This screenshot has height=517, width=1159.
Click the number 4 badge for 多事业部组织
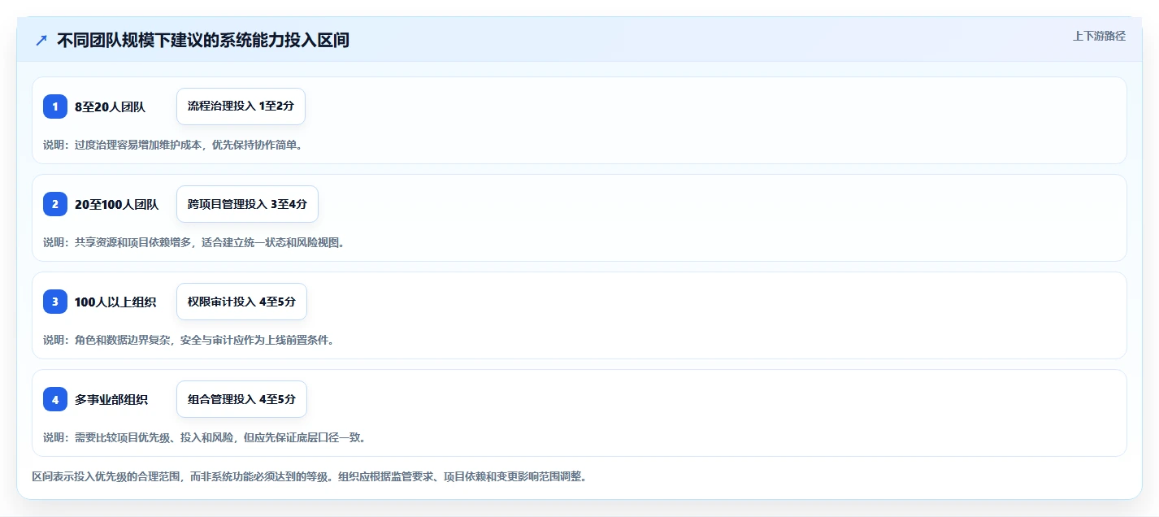55,399
